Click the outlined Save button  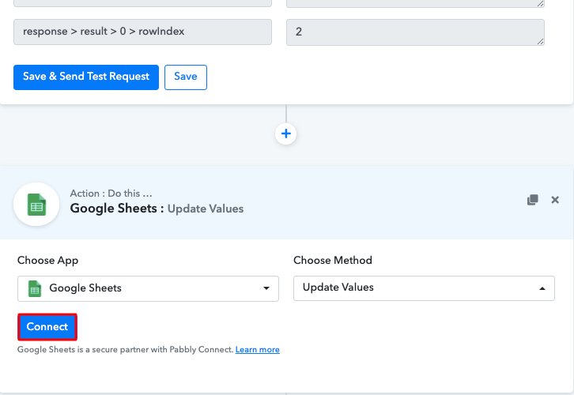pos(186,77)
